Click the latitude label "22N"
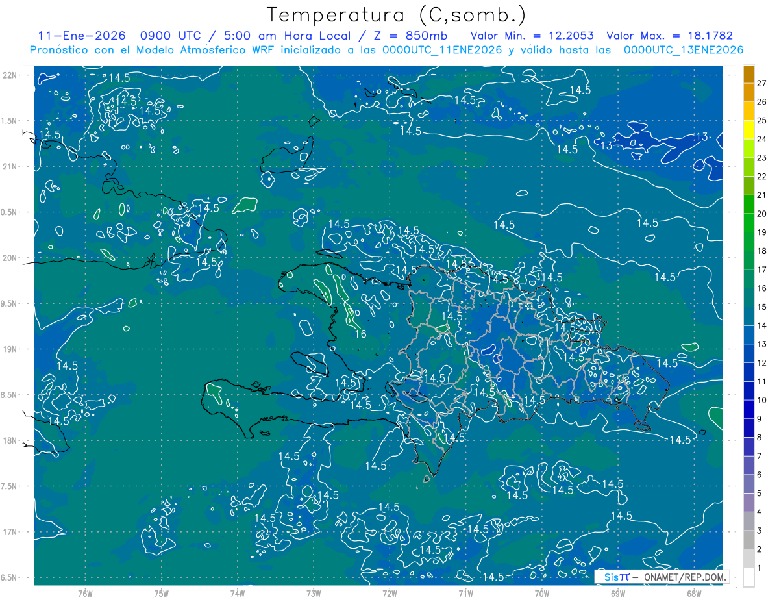The width and height of the screenshot is (779, 602). click(x=10, y=75)
